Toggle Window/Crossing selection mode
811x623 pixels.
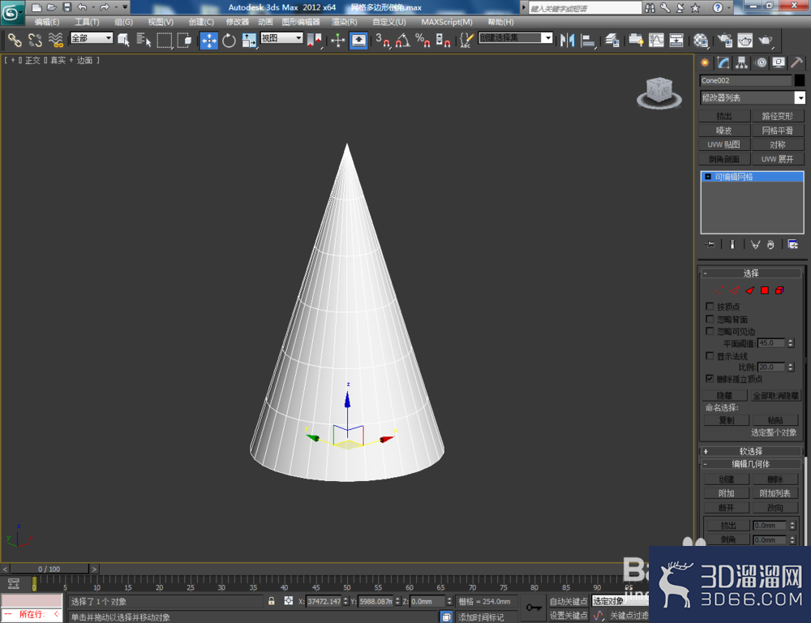click(184, 40)
